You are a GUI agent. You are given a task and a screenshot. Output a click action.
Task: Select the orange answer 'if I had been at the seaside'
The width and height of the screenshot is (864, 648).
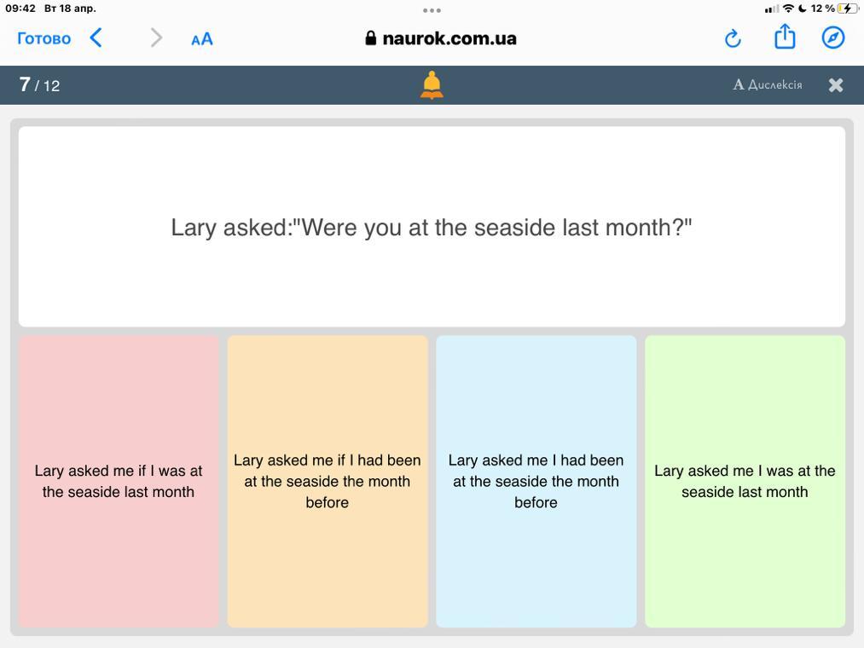click(328, 481)
